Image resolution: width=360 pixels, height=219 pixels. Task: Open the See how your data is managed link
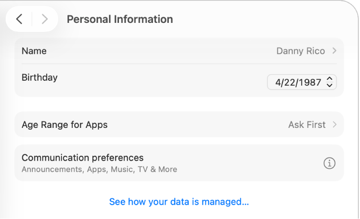(x=179, y=202)
